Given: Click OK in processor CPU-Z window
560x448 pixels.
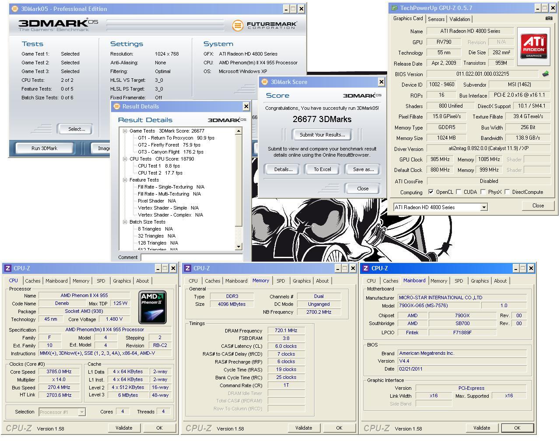Looking at the screenshot, I should [159, 428].
